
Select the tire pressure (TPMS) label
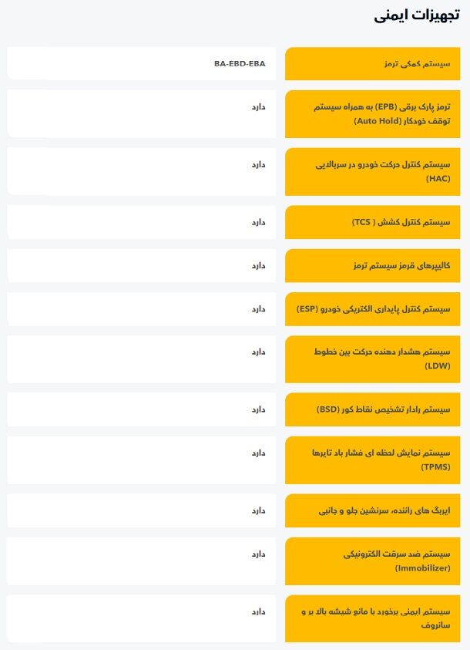pos(381,460)
